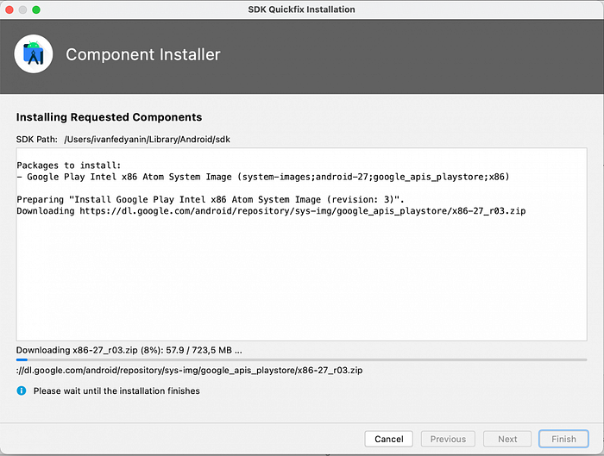Click the Installing Requested Components heading
Screen dimensions: 604x456
coord(109,117)
